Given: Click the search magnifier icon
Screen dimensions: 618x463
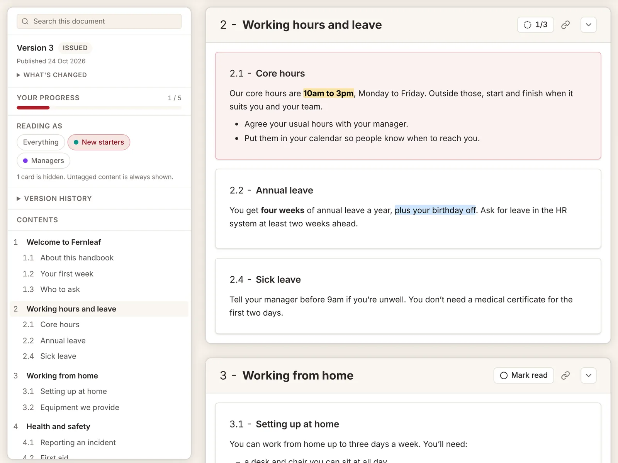Looking at the screenshot, I should pos(25,21).
